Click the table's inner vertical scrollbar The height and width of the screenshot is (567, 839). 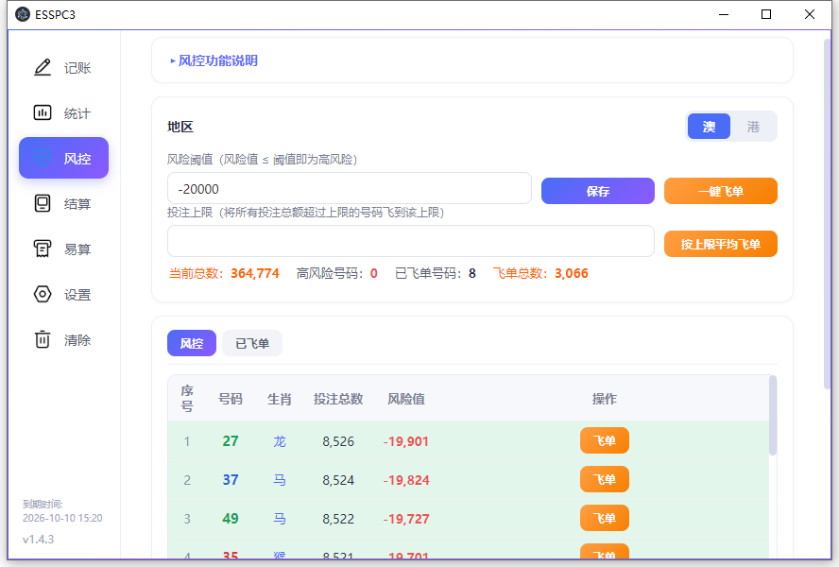click(772, 416)
